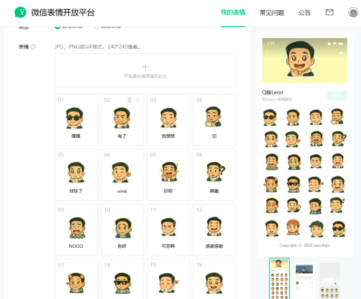
Task: Edit the wink sticker name
Action: (x=122, y=191)
